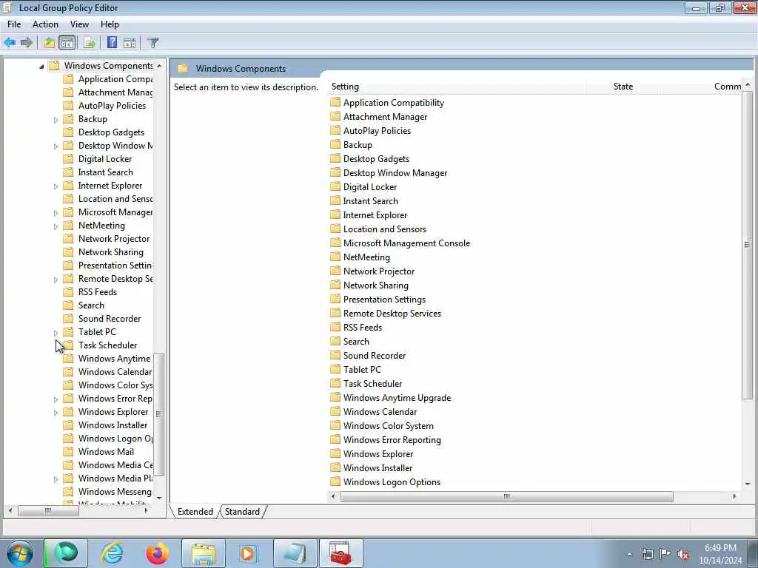Open the Help menu
Viewport: 758px width, 568px height.
click(x=110, y=24)
